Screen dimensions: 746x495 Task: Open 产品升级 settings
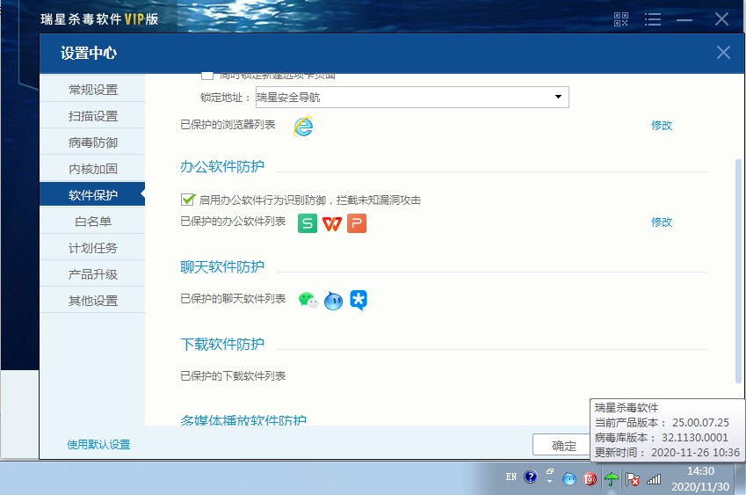[92, 274]
